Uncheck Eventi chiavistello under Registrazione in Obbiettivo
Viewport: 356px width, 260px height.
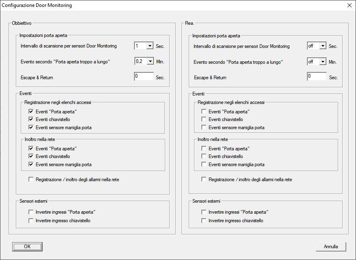click(31, 119)
